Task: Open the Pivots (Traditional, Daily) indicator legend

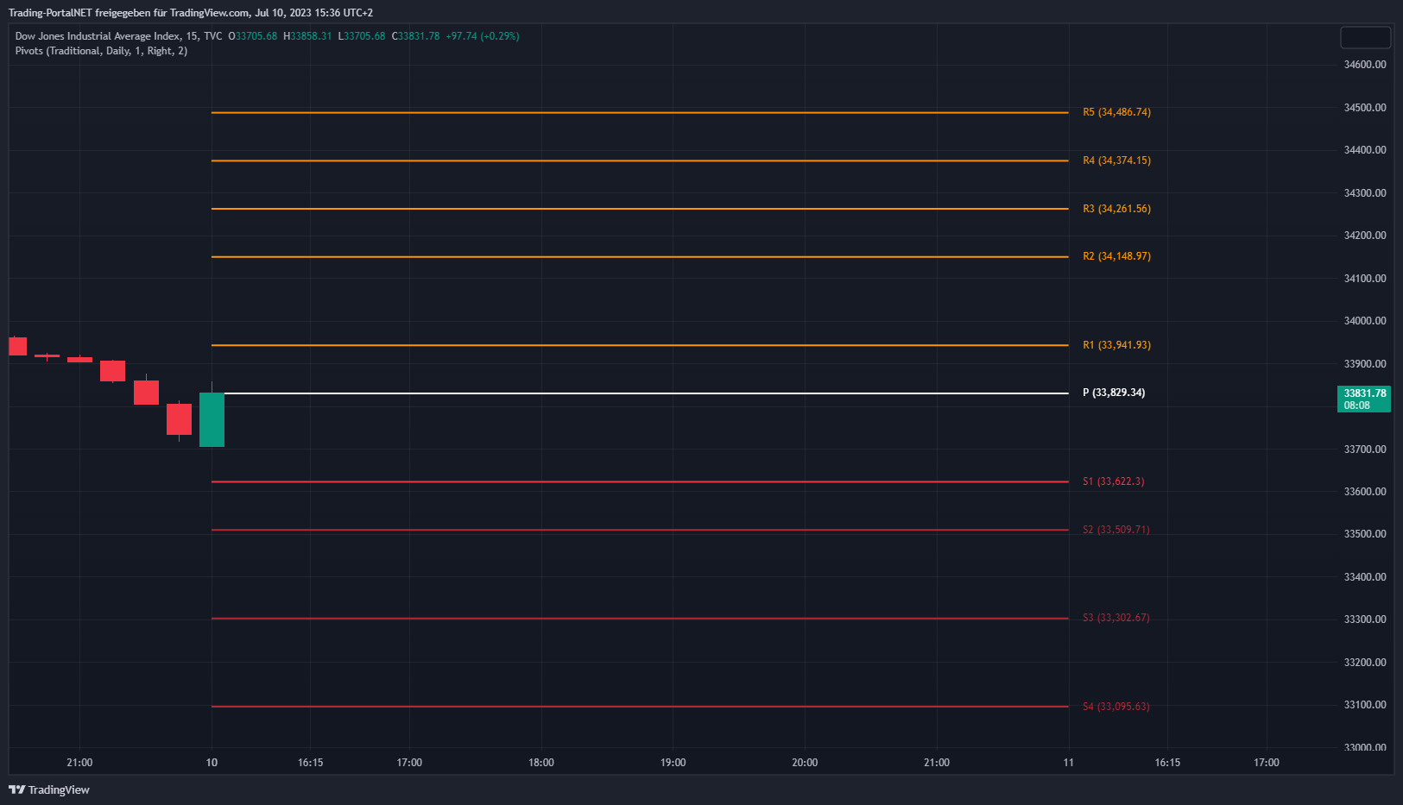Action: tap(101, 51)
